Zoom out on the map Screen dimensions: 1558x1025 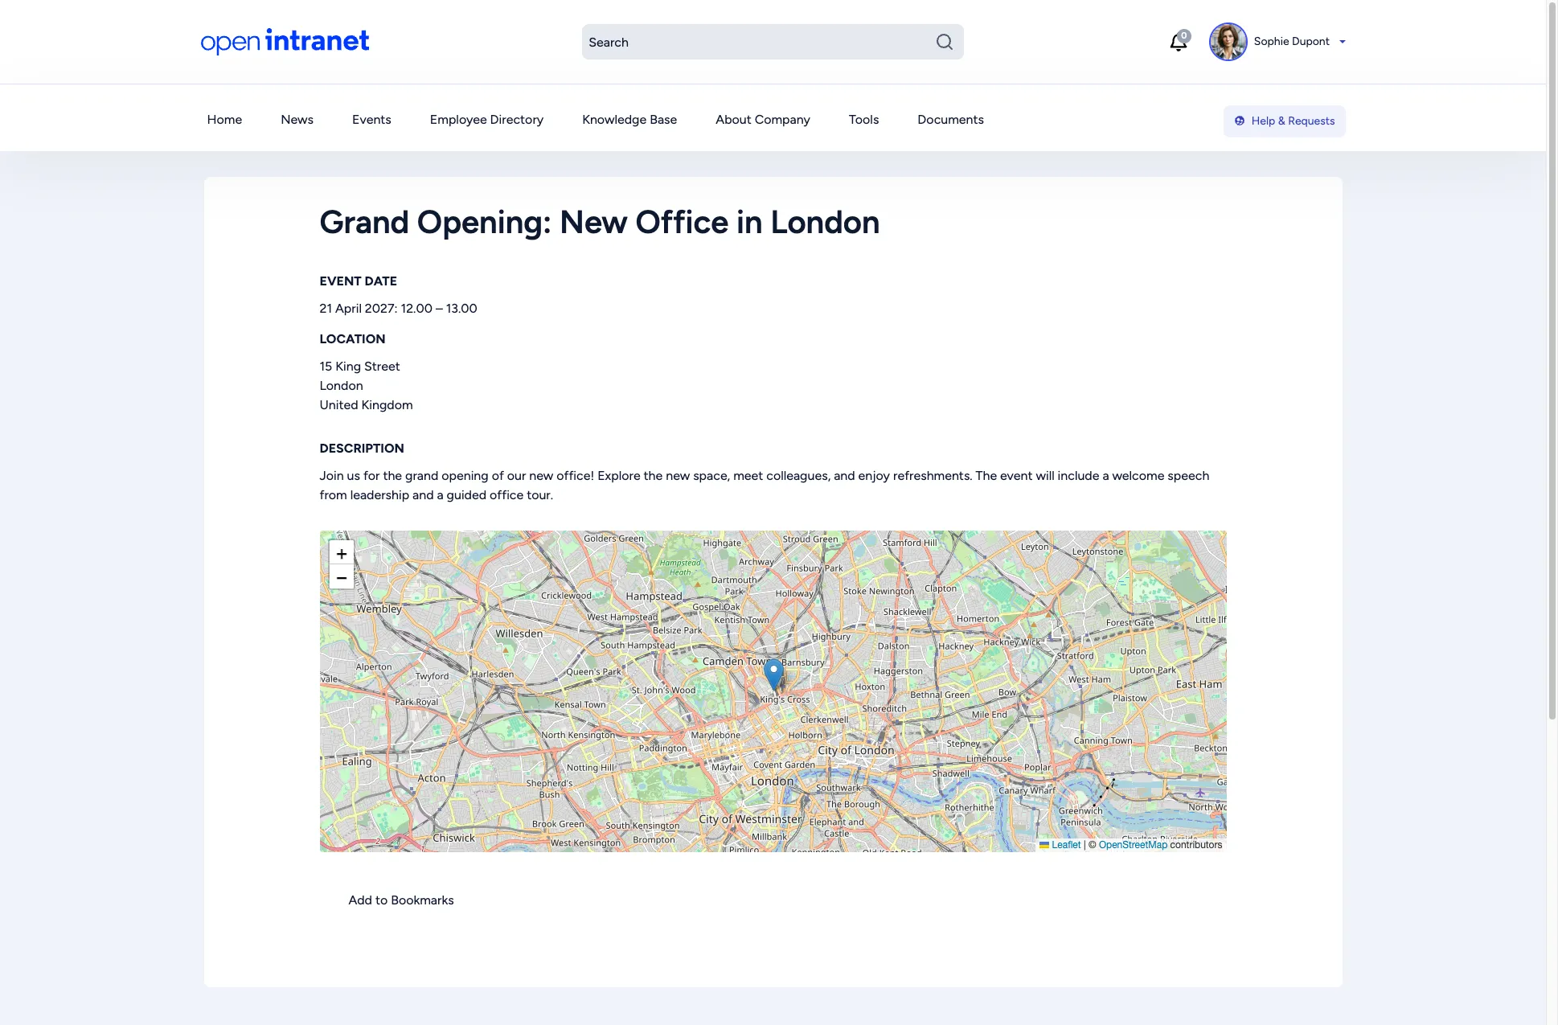[x=342, y=577]
